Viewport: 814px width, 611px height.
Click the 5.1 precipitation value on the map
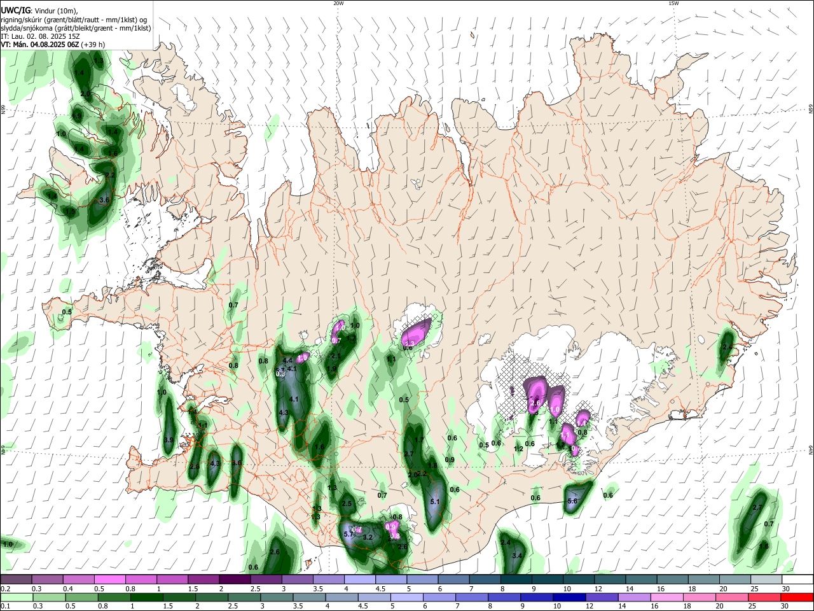click(x=435, y=502)
